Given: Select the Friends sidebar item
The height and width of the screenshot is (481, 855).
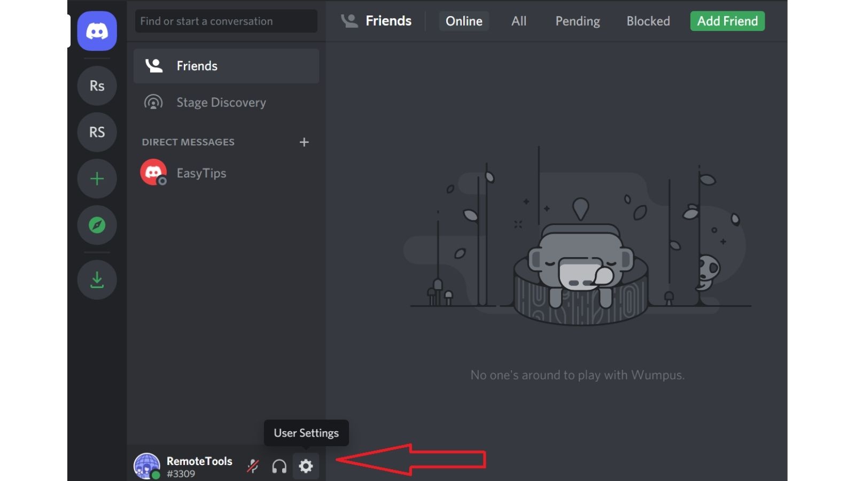Looking at the screenshot, I should coord(226,66).
